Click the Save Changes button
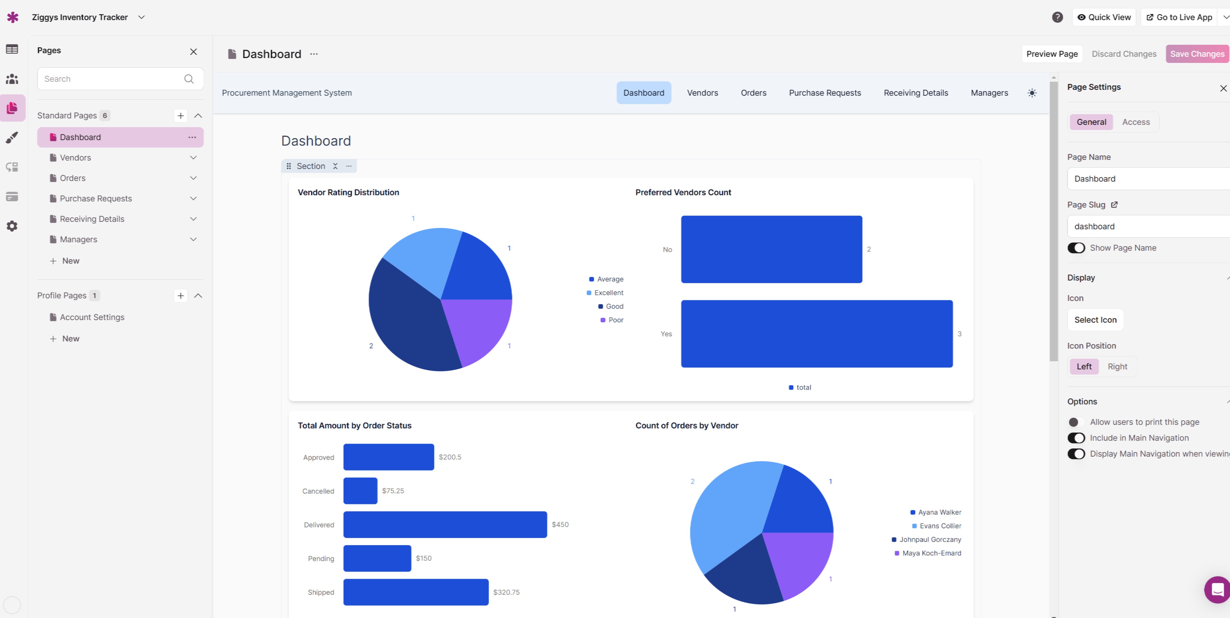1230x618 pixels. [x=1197, y=54]
